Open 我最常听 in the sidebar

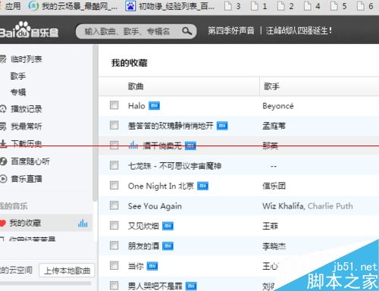26,127
